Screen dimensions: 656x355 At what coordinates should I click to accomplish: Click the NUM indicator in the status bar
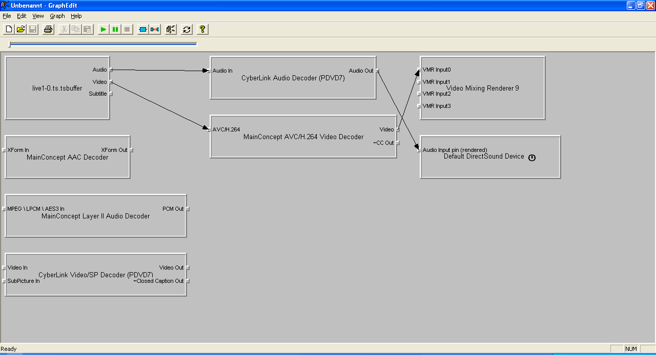[631, 349]
